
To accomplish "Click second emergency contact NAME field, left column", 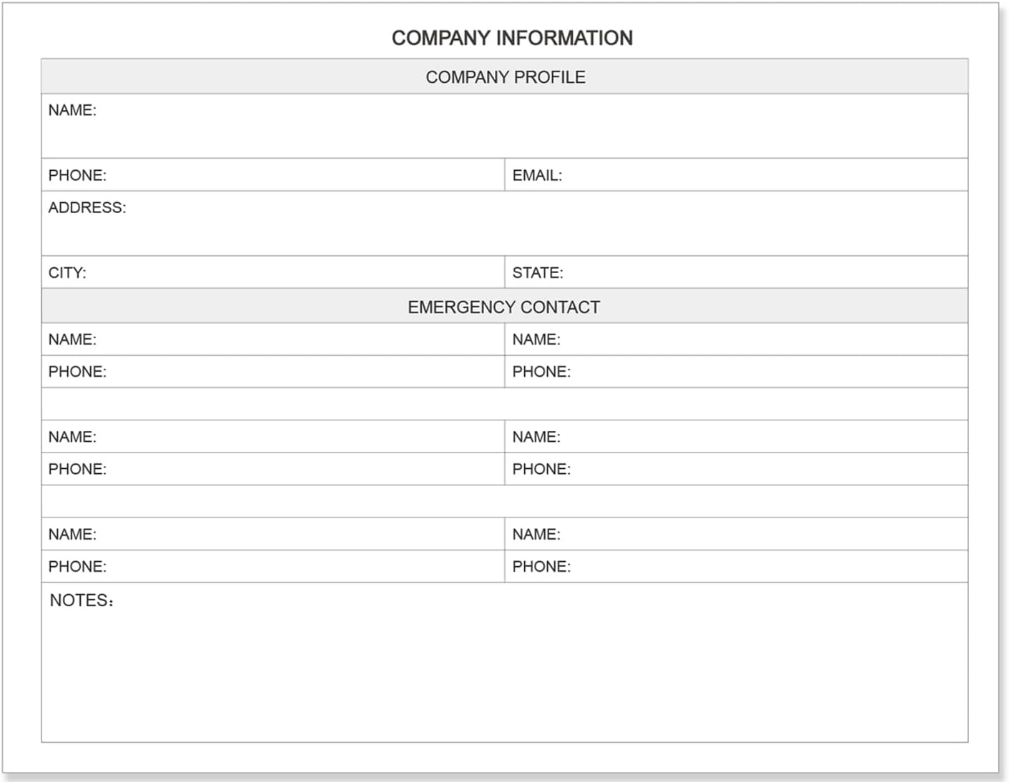I will [293, 437].
